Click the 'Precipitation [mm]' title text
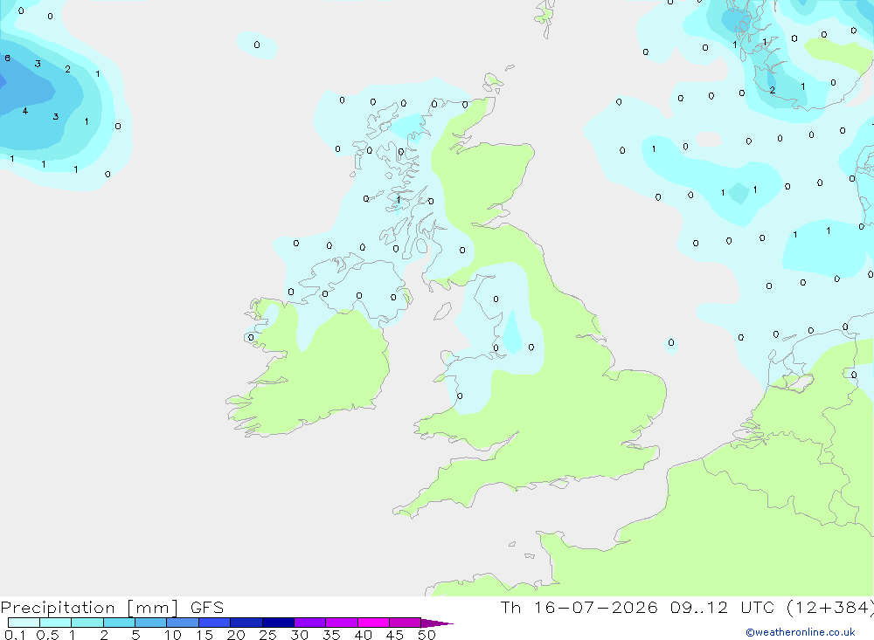 pos(90,608)
